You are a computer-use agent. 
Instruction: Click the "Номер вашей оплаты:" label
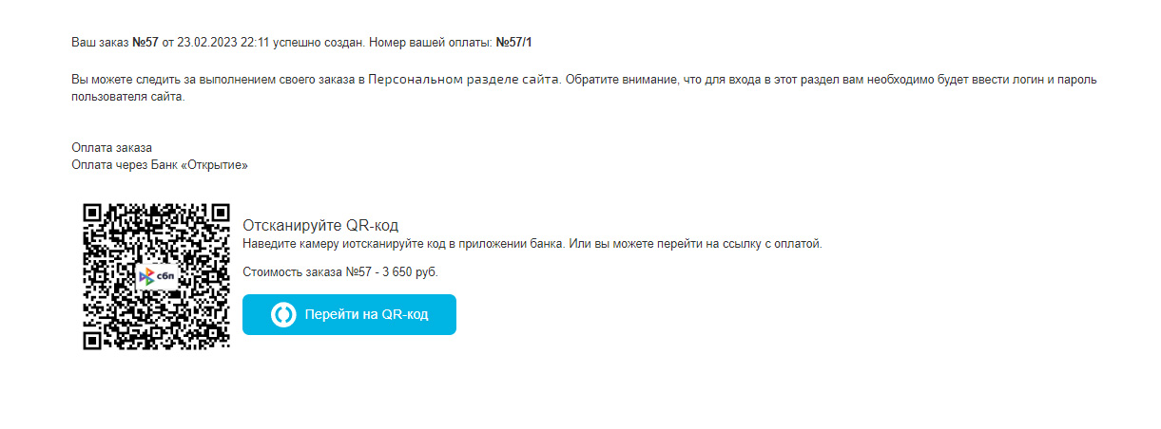click(430, 43)
